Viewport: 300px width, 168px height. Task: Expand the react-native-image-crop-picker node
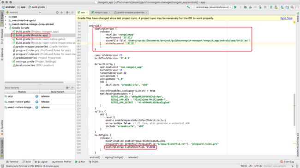pyautogui.click(x=6, y=24)
